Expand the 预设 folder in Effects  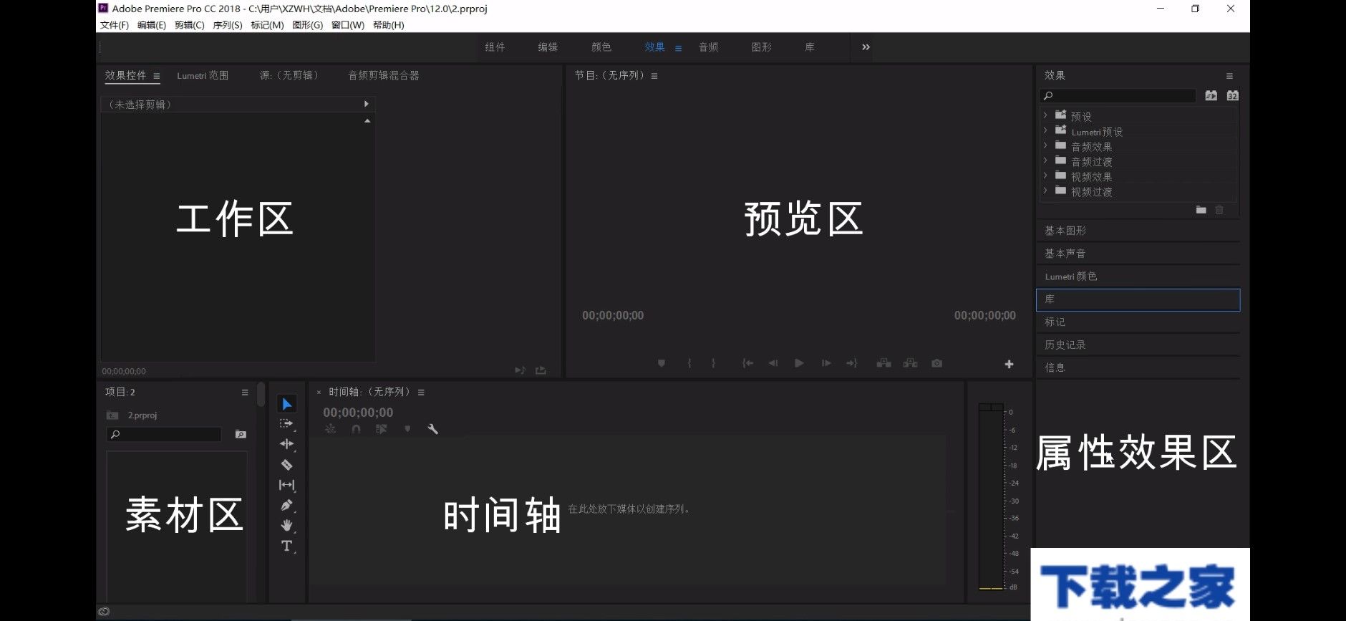tap(1045, 115)
